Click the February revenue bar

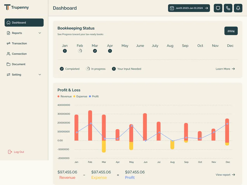click(x=90, y=125)
